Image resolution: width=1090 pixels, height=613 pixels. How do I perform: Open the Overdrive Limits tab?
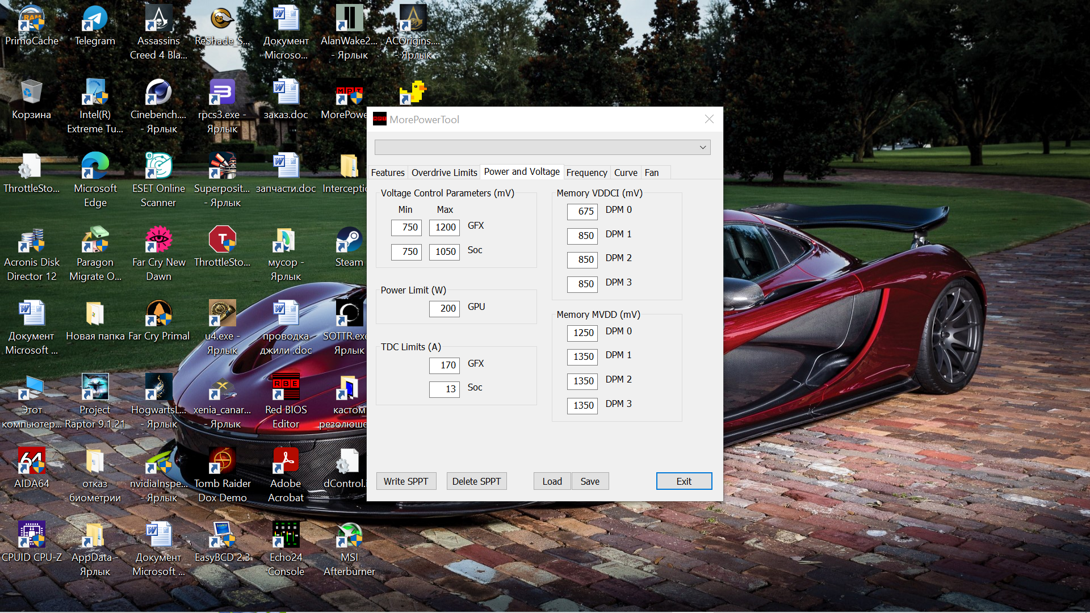pos(444,173)
